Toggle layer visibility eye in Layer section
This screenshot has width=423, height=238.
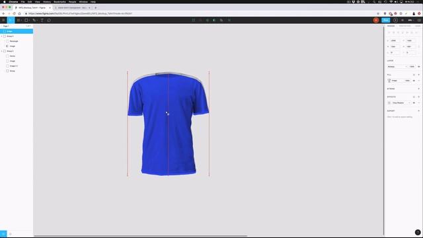(x=418, y=67)
